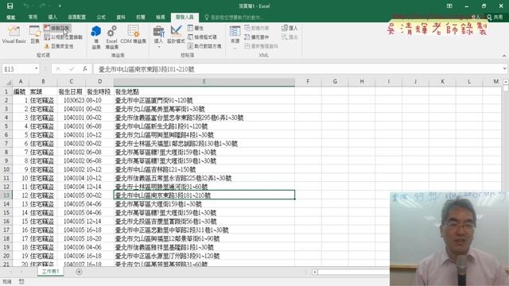Switch to the 常用 Home tab
Image resolution: width=509 pixels, height=286 pixels.
(33, 17)
